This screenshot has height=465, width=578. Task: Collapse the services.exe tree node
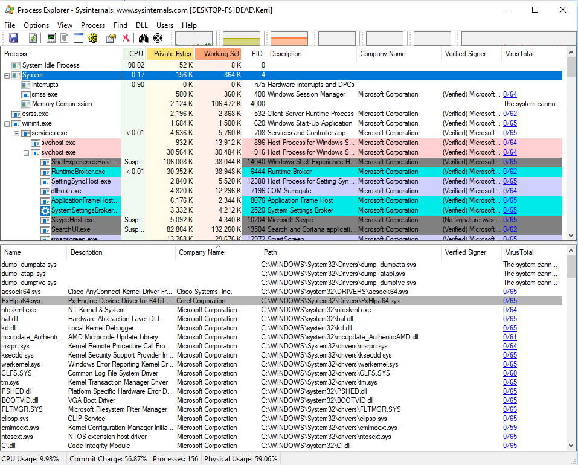(x=16, y=133)
